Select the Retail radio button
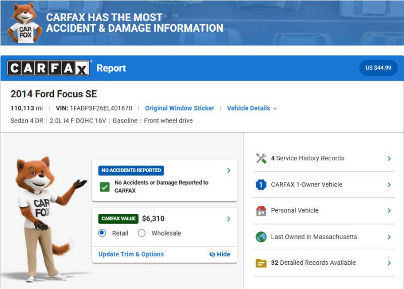The width and height of the screenshot is (404, 289). point(102,233)
